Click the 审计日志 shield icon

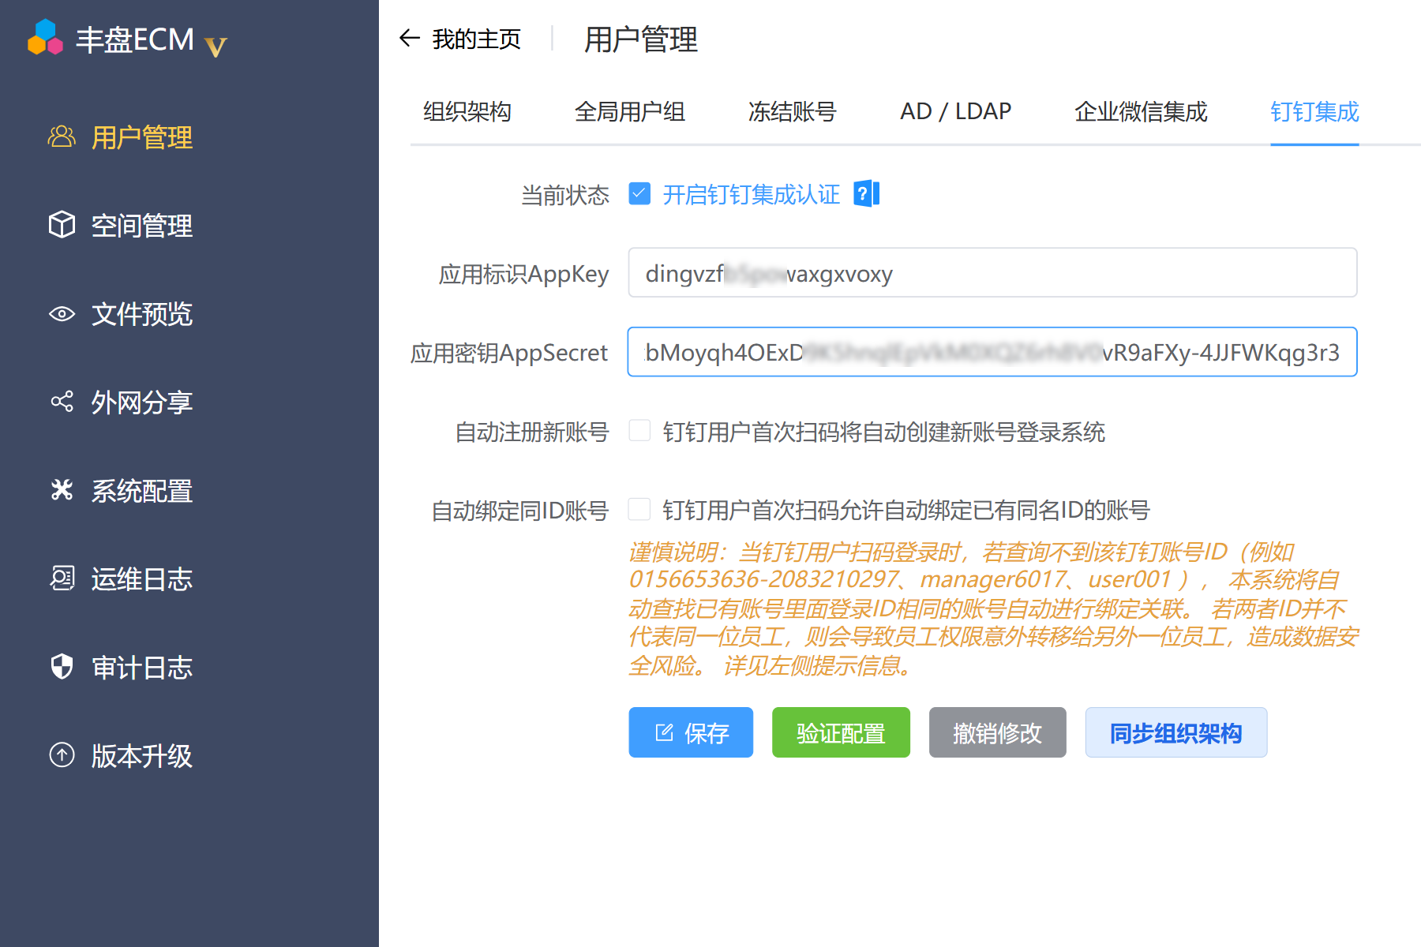coord(62,668)
